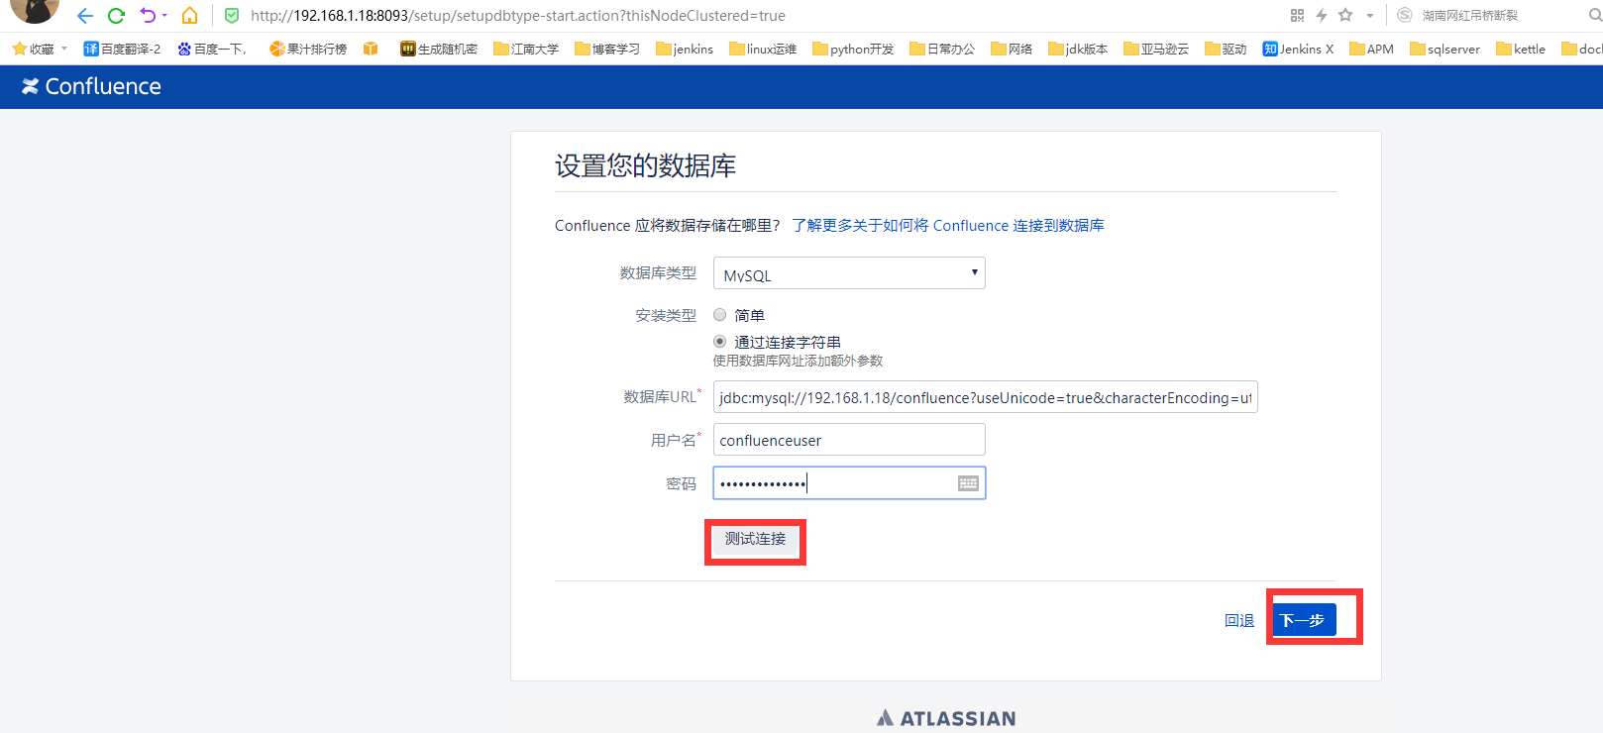Click the 回退 back link

click(x=1239, y=621)
